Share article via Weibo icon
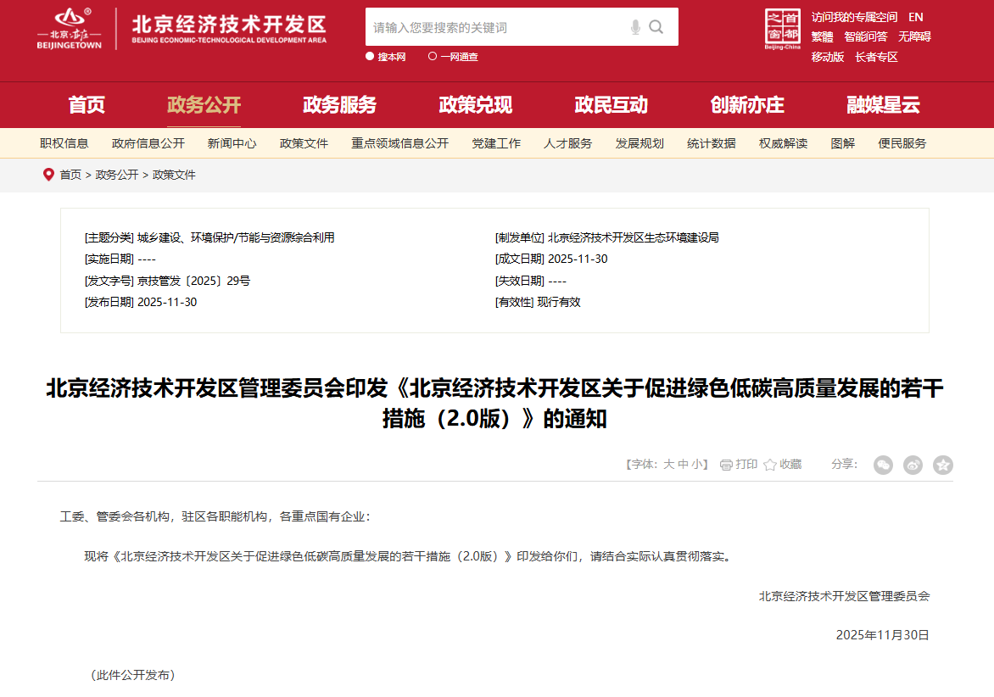Viewport: 994px width, 697px height. click(913, 465)
